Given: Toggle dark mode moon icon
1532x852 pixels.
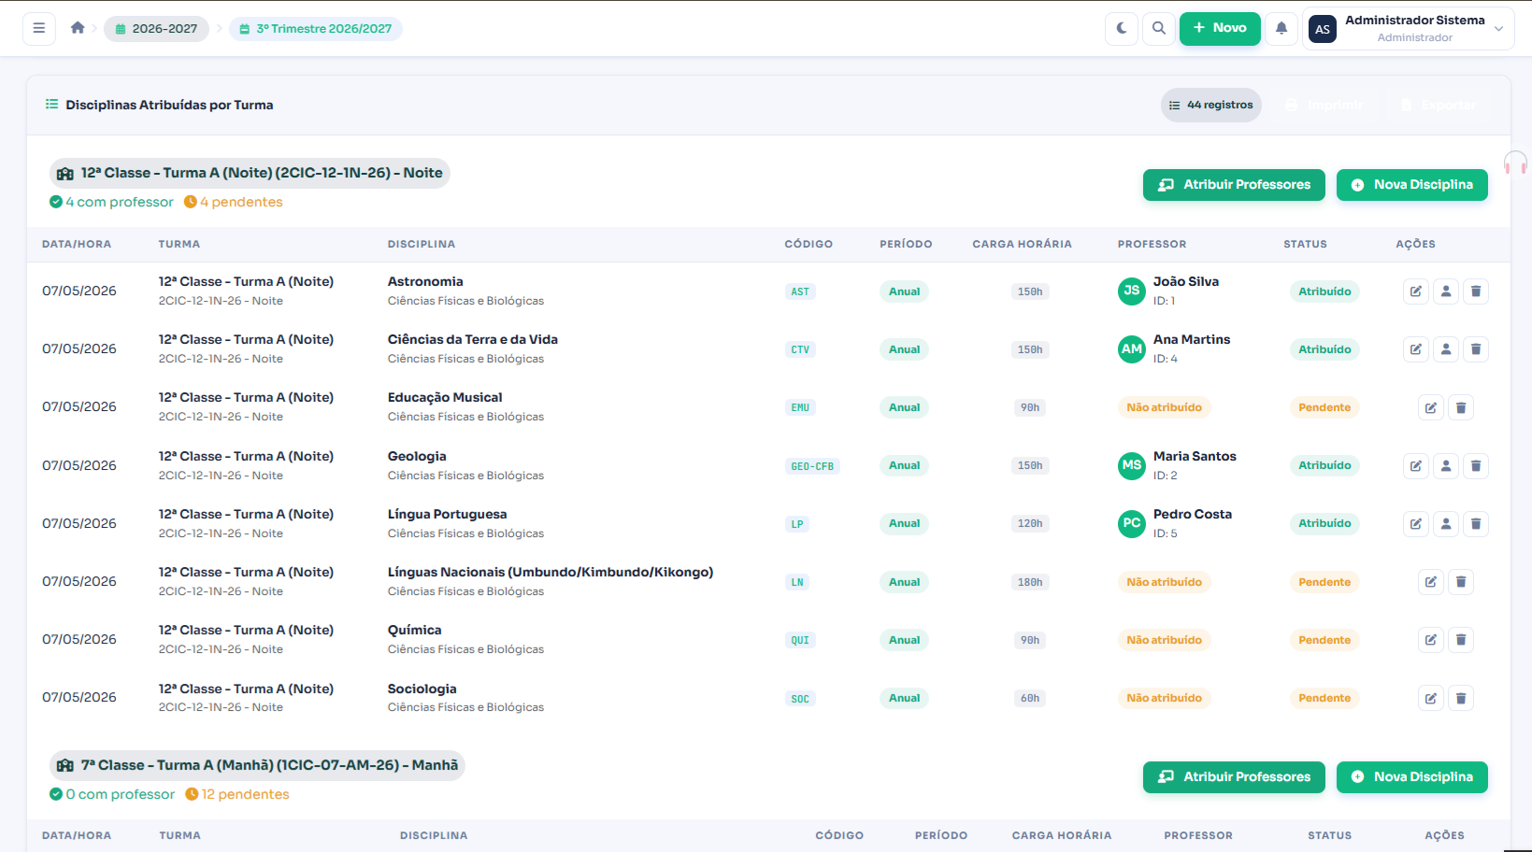Looking at the screenshot, I should (1122, 28).
